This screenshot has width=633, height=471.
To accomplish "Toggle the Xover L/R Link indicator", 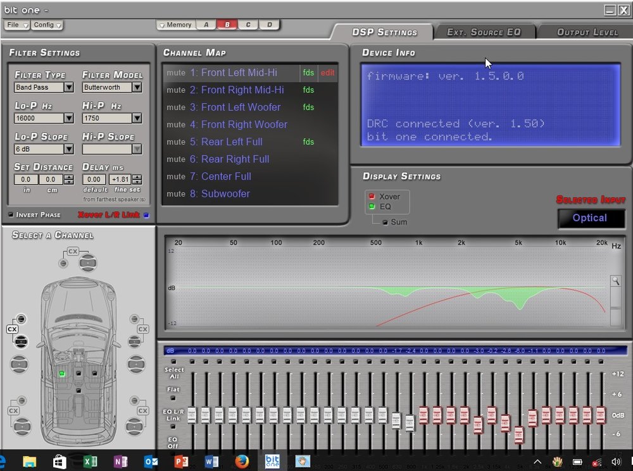I will click(146, 215).
